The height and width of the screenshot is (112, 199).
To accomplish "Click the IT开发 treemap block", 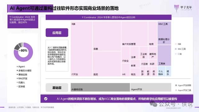I will (81, 49).
